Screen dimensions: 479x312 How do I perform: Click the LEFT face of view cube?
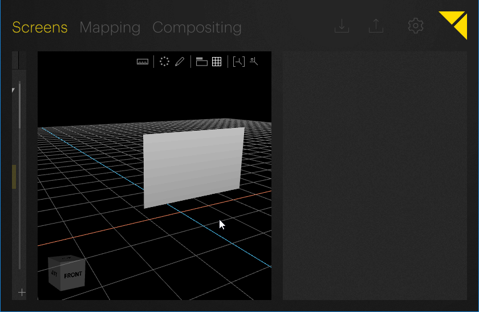pyautogui.click(x=54, y=274)
